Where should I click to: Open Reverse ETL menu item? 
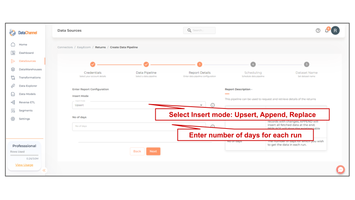click(27, 102)
